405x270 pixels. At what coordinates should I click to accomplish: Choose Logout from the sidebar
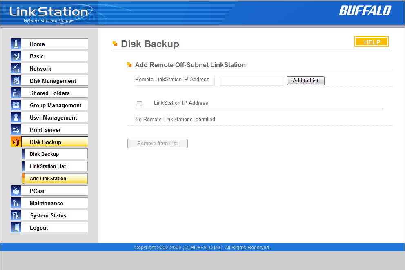point(54,228)
